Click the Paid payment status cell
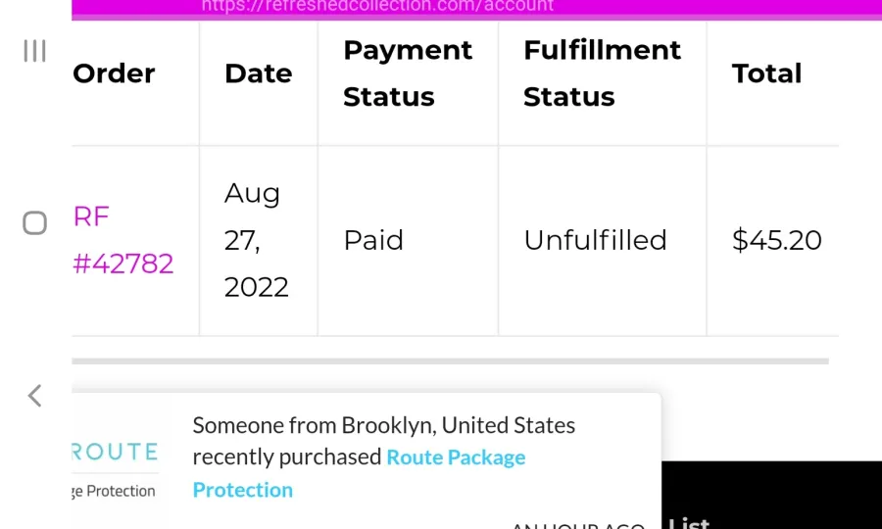 tap(373, 240)
